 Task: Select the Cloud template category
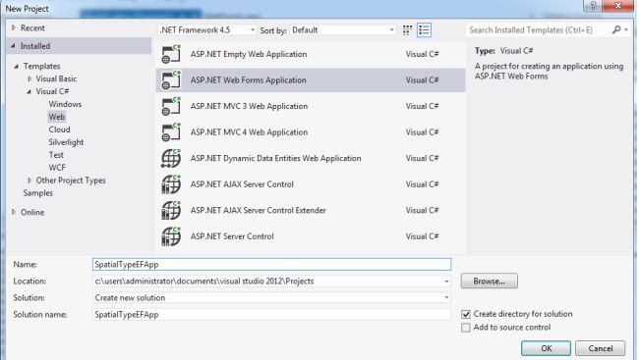click(60, 129)
